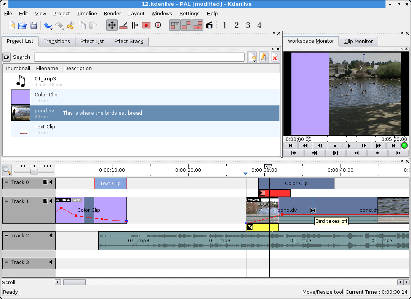Click the pencil edit clip icon
This screenshot has width=411, height=299.
(263, 58)
